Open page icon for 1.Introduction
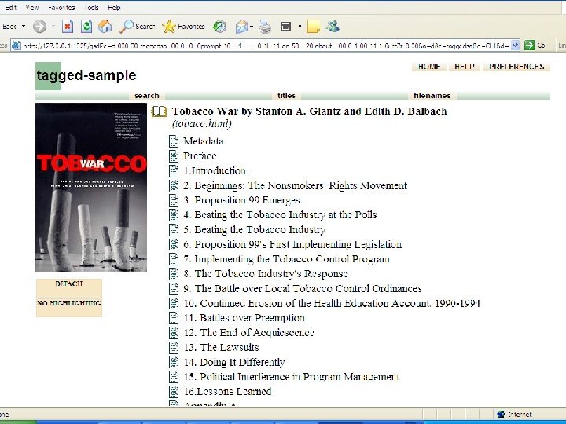566x424 pixels. coord(174,170)
